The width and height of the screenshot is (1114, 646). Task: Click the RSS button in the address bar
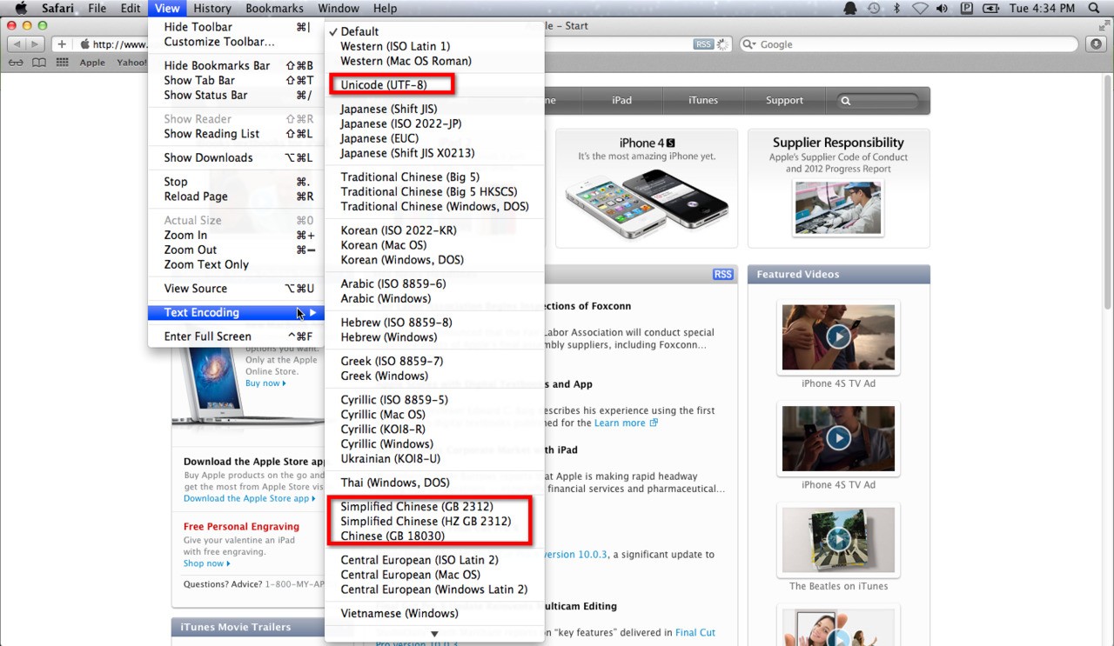click(703, 44)
